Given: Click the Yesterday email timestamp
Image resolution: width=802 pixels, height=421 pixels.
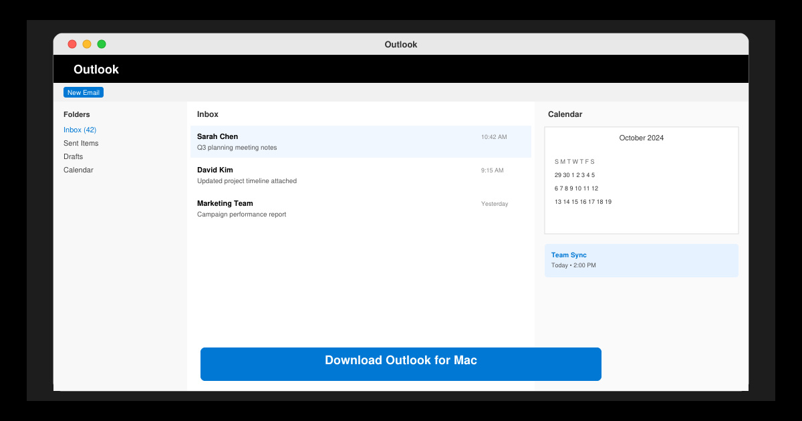Looking at the screenshot, I should [495, 204].
